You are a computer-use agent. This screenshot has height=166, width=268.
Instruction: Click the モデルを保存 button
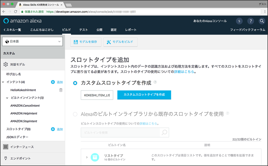86,42
